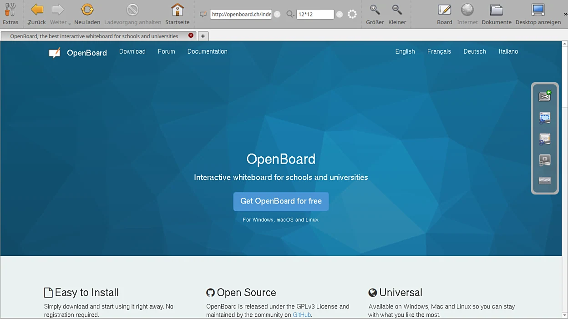The width and height of the screenshot is (568, 319).
Task: Open the search engine magnifier dropdown
Action: click(290, 15)
